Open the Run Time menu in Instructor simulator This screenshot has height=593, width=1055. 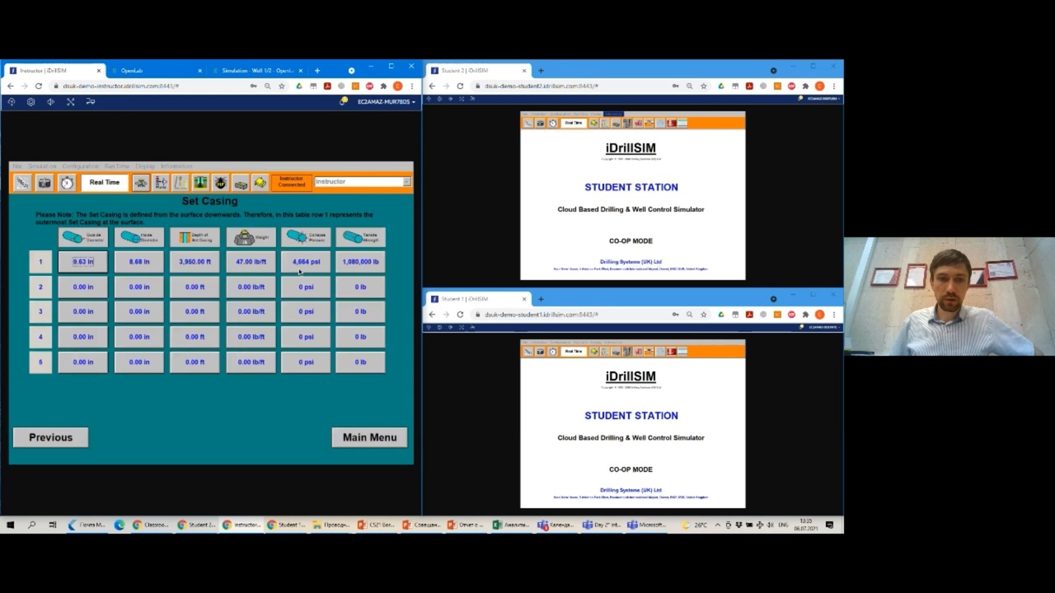117,166
